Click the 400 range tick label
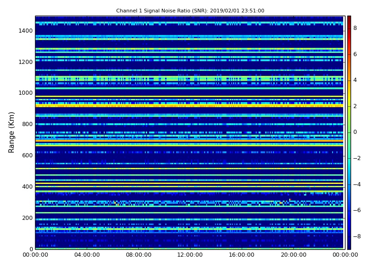 point(27,187)
